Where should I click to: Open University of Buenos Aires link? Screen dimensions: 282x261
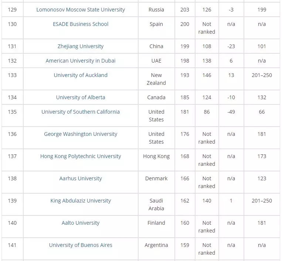click(81, 245)
